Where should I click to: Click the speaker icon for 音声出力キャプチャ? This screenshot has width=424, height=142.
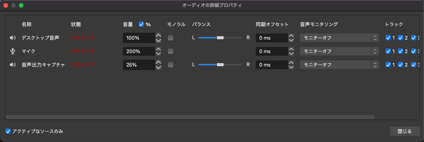click(12, 65)
